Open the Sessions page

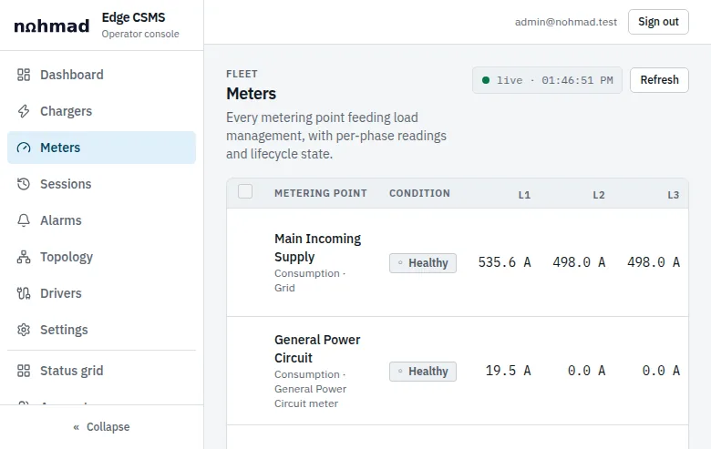(101, 184)
